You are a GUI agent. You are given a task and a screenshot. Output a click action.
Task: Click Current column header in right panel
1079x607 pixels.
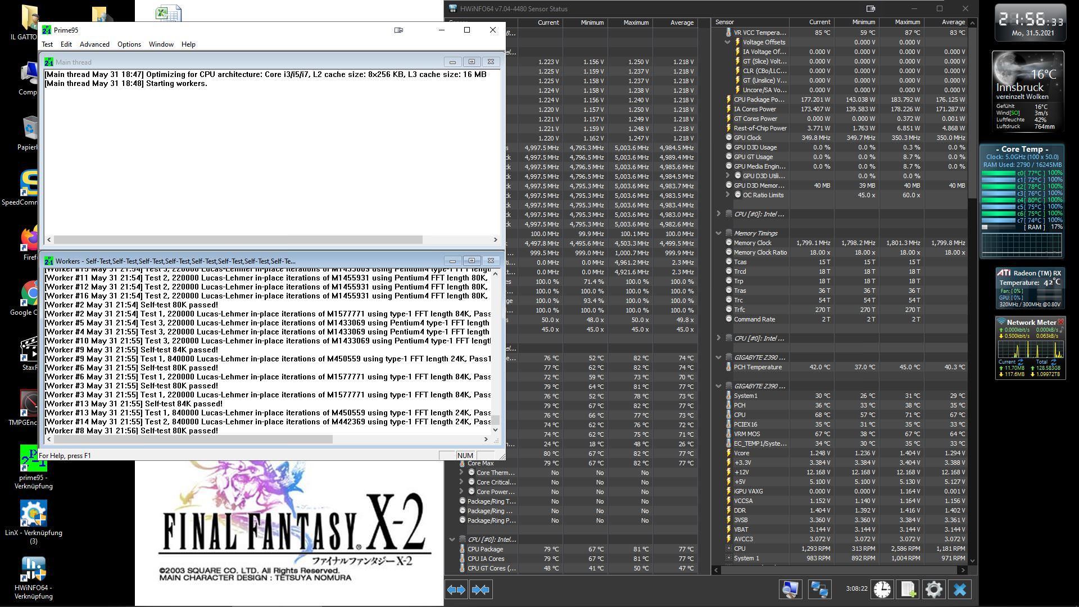click(x=811, y=22)
